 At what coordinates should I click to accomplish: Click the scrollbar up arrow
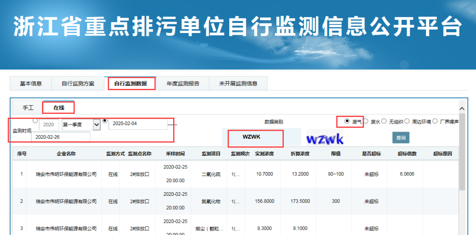coord(462,108)
